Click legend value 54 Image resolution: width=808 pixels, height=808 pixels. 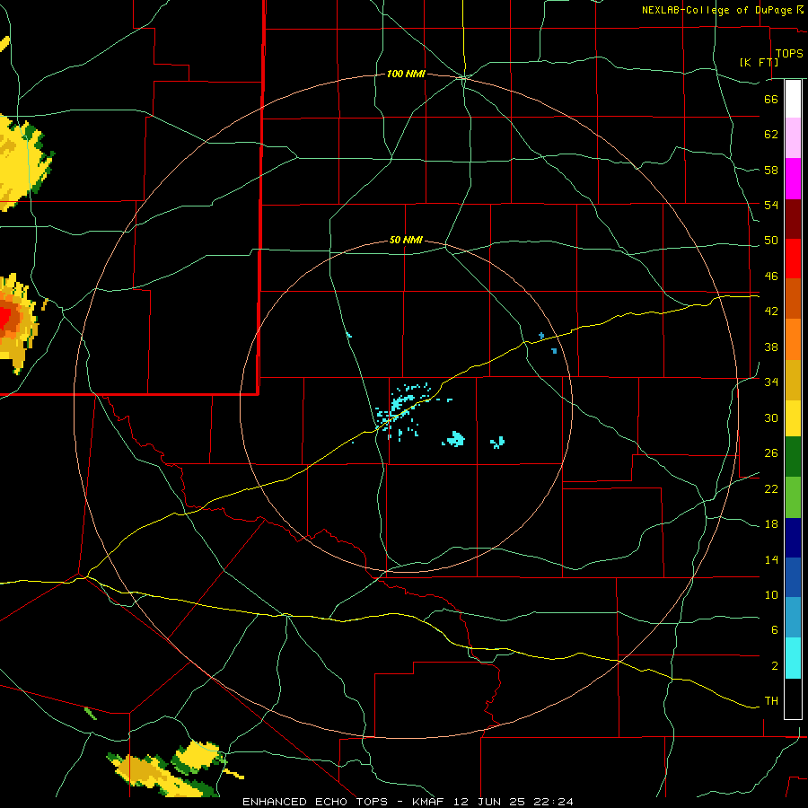pos(771,205)
